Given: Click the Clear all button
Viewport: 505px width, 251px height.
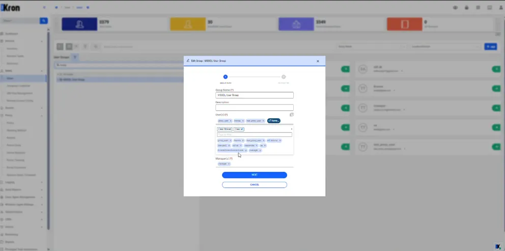Looking at the screenshot, I should click(239, 129).
